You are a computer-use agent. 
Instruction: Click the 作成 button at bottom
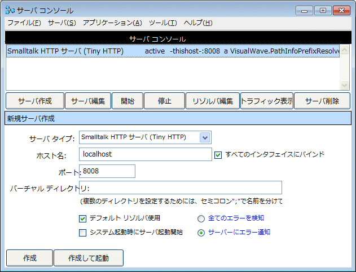coord(29,258)
